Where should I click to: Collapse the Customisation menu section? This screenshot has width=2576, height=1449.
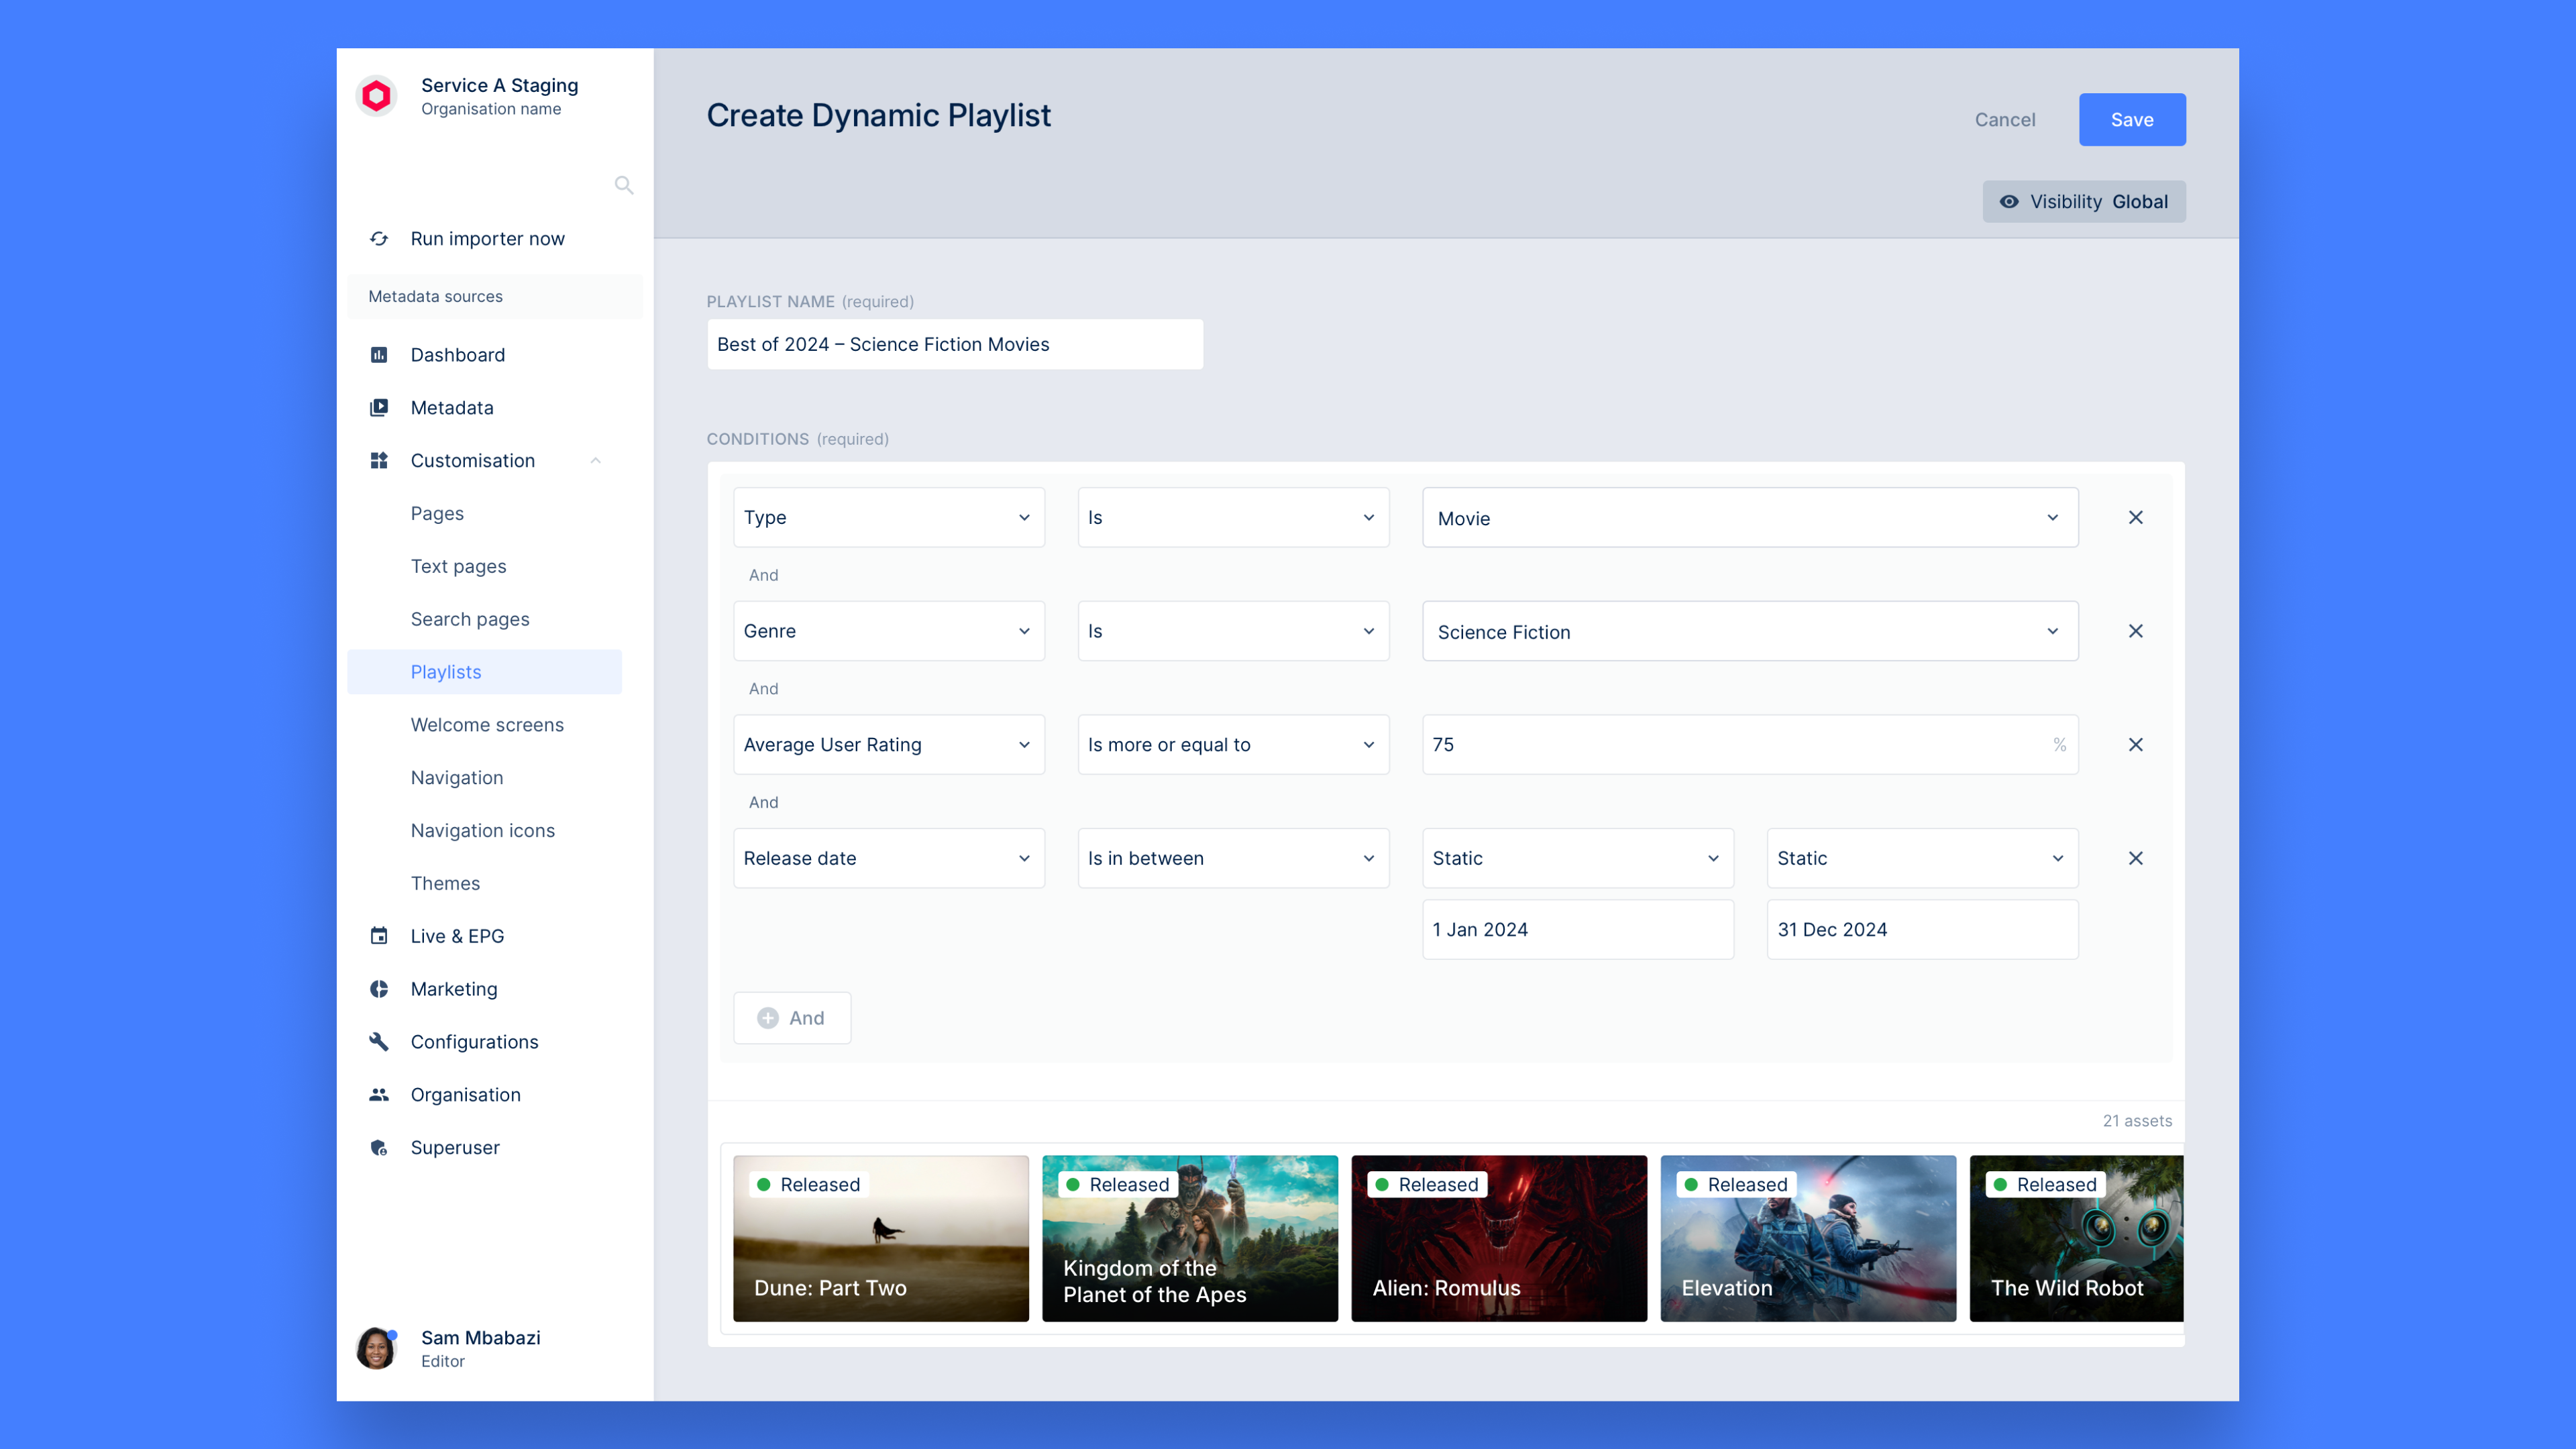pos(595,461)
